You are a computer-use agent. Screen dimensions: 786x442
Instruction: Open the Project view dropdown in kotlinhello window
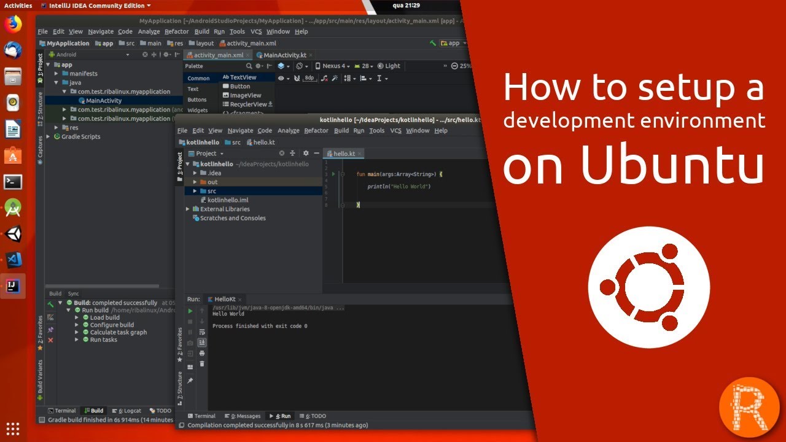point(206,153)
